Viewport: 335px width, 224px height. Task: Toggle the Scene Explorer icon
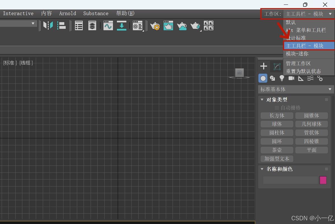coord(79,26)
